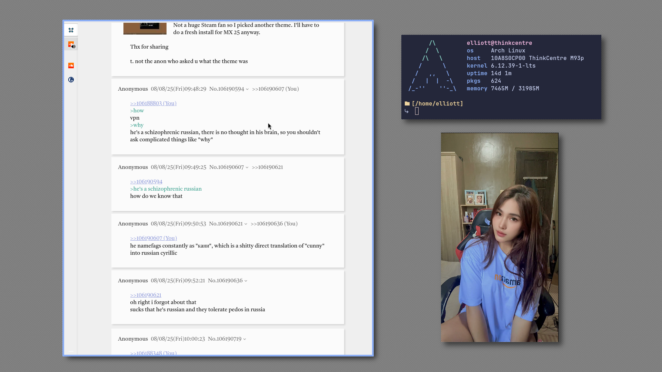662x372 pixels.
Task: Click greentext line ">how"
Action: (x=137, y=111)
